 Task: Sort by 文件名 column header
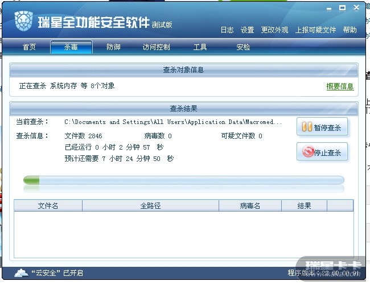tap(48, 206)
